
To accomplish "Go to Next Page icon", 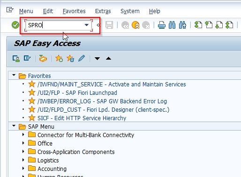I will pyautogui.click(x=219, y=25).
